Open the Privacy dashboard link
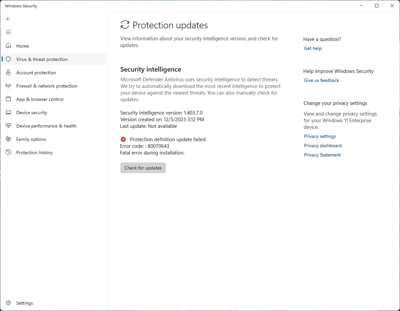 point(322,146)
